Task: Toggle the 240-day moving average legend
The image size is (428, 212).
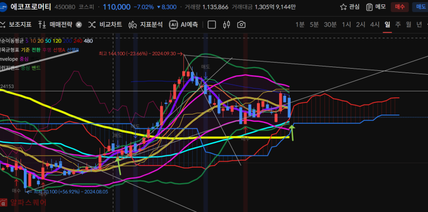Action: coord(78,41)
